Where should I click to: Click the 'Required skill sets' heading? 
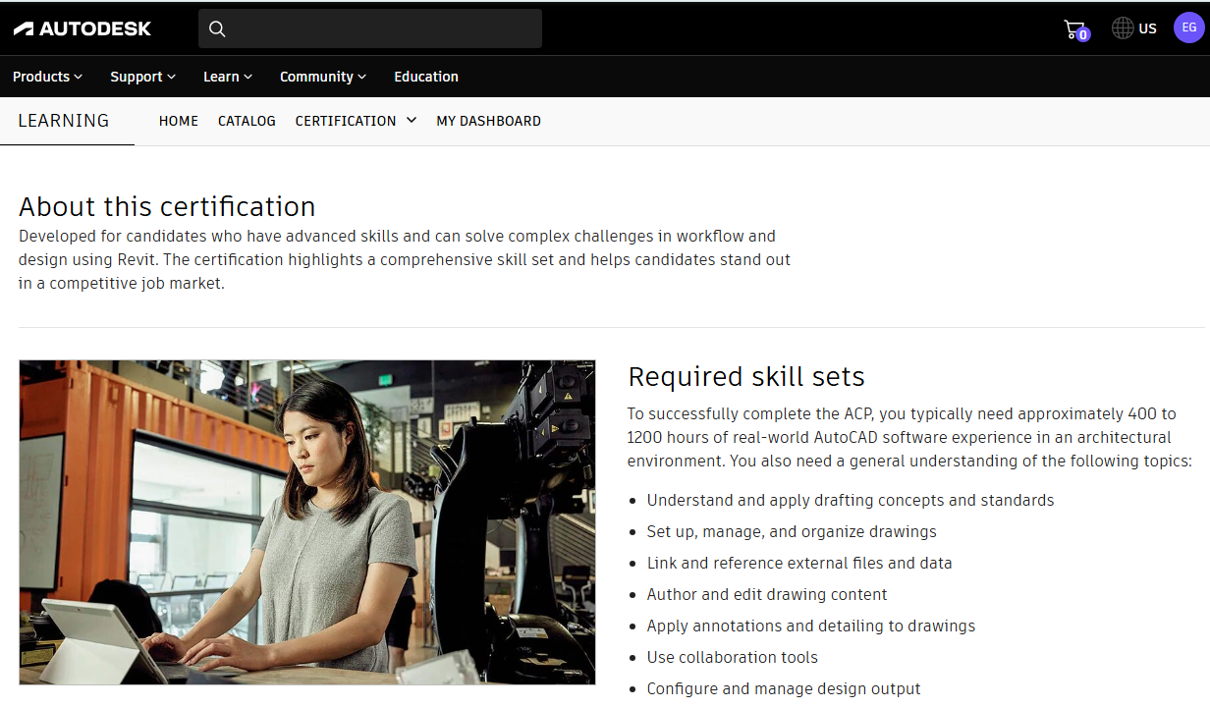746,376
